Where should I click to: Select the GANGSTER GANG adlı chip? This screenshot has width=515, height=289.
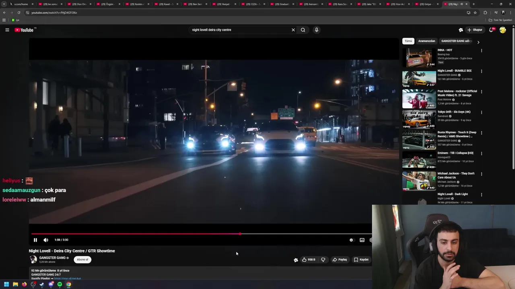(456, 41)
